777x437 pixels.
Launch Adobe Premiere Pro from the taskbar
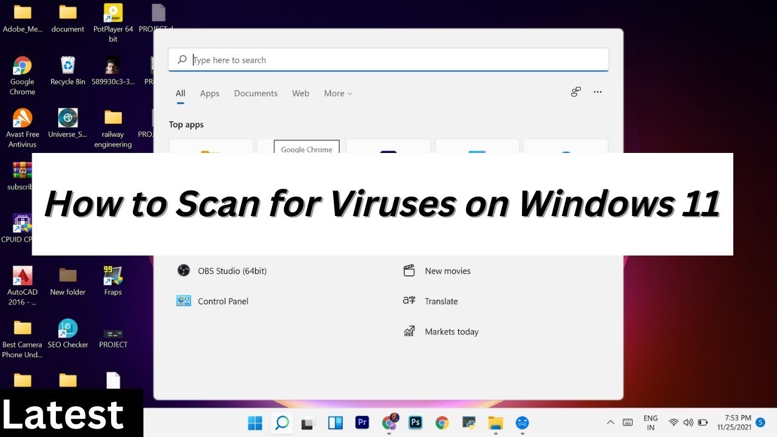coord(362,422)
